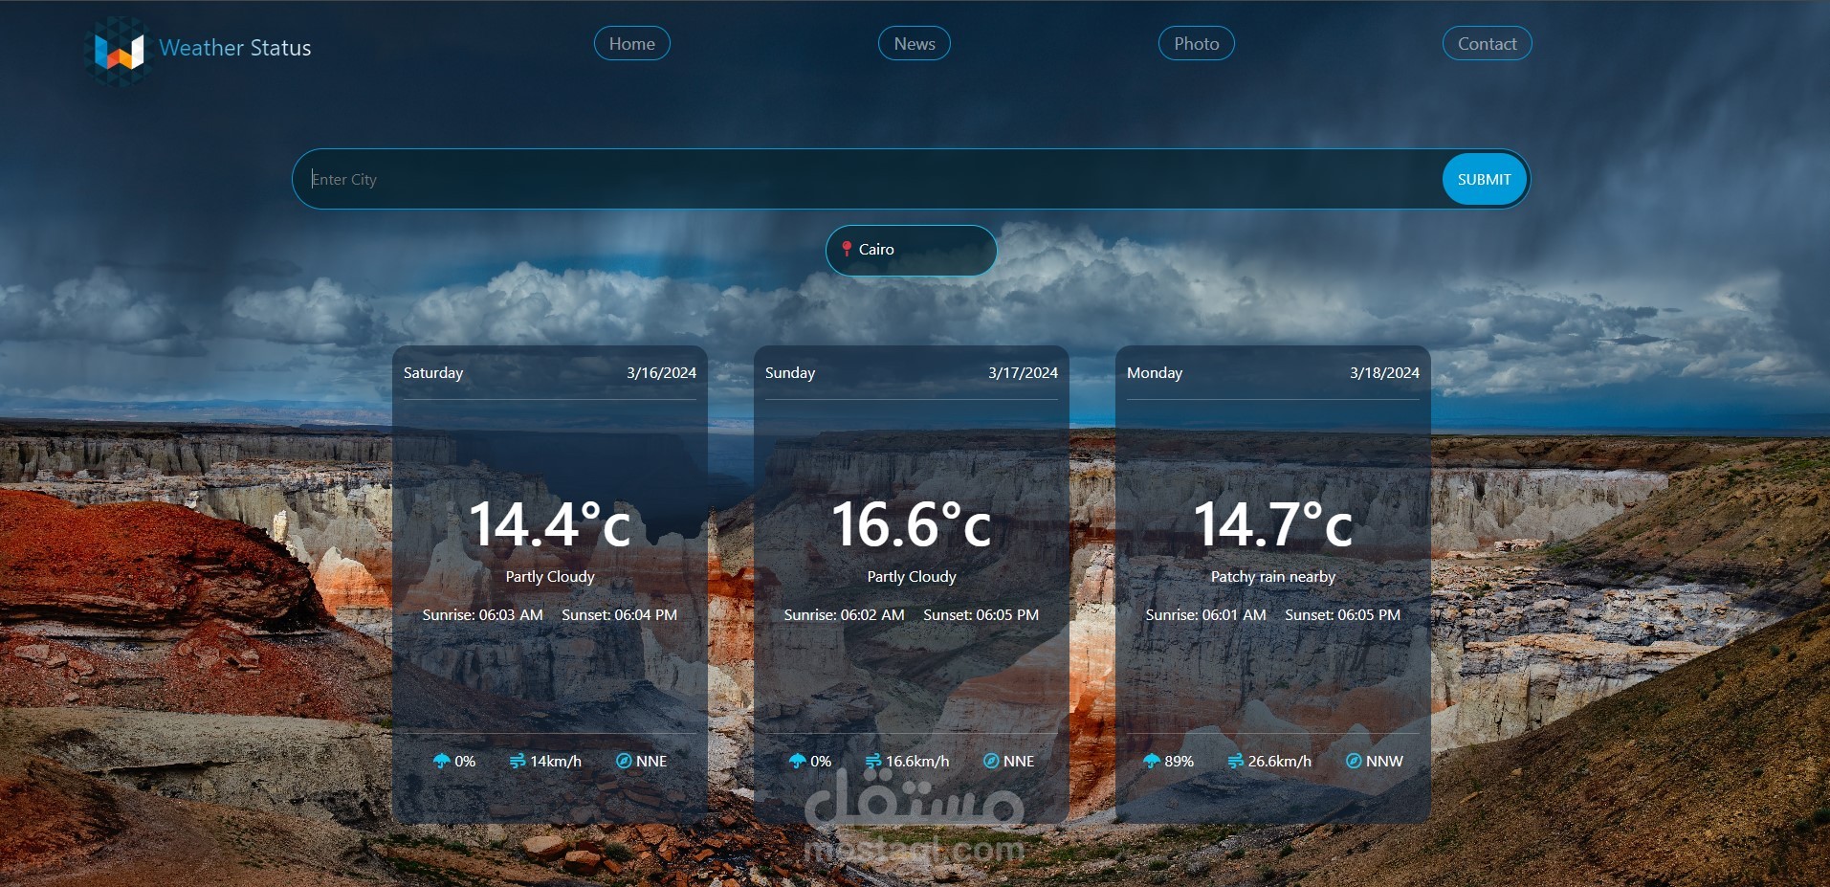
Task: Select the 14.4°c temperature on Saturday
Action: [550, 524]
